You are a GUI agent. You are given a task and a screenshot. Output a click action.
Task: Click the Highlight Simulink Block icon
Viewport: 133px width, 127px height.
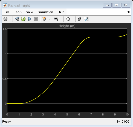(x=44, y=19)
